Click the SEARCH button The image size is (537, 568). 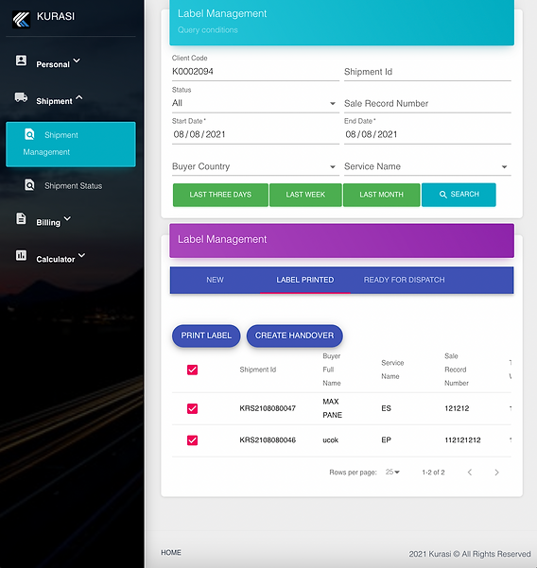tap(459, 195)
